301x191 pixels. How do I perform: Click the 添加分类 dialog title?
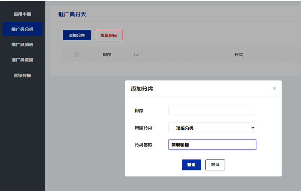click(142, 89)
